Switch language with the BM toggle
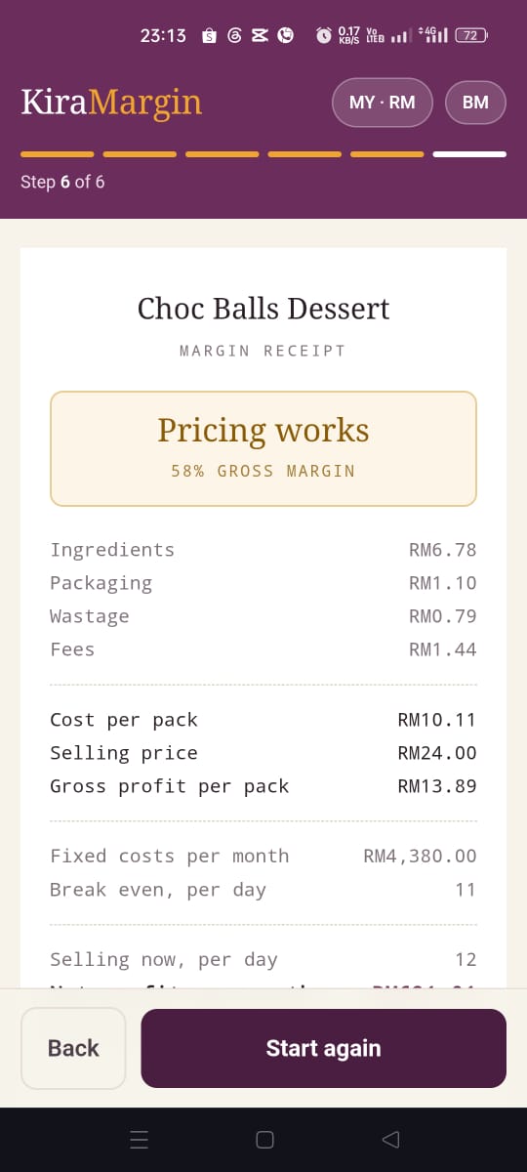This screenshot has width=527, height=1172. coord(475,102)
